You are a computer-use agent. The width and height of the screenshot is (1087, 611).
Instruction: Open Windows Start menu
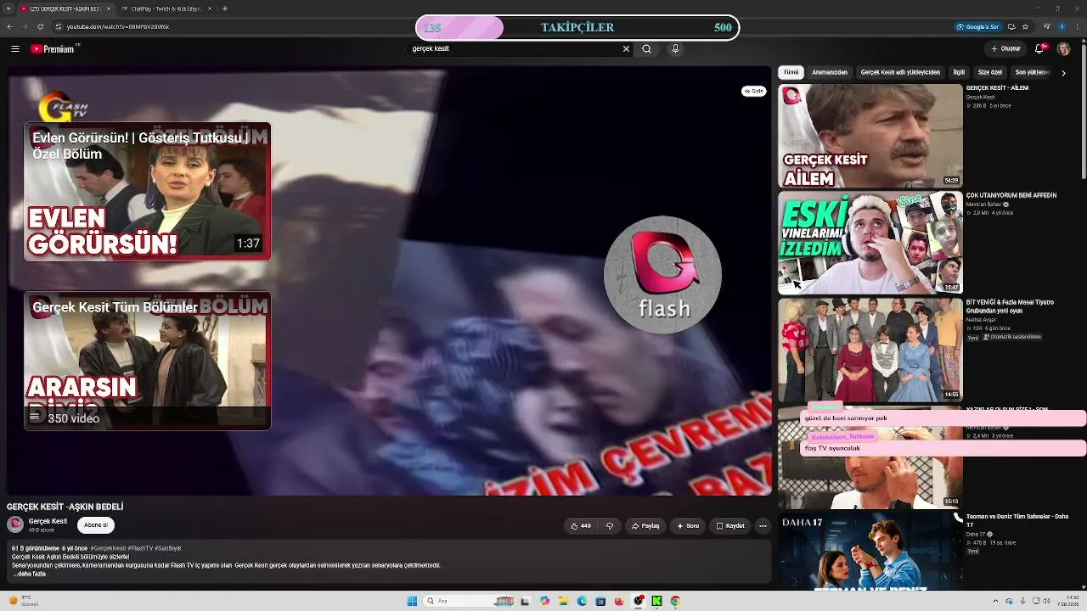(x=412, y=601)
